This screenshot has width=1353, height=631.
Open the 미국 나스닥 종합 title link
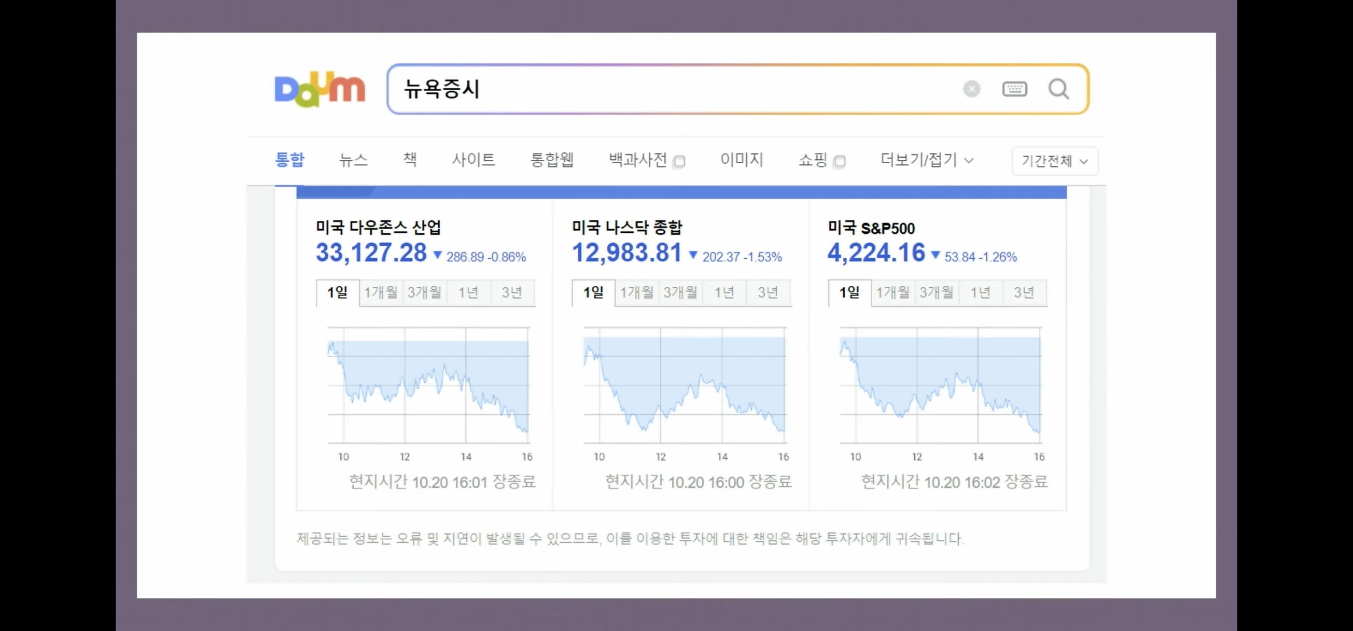click(627, 227)
